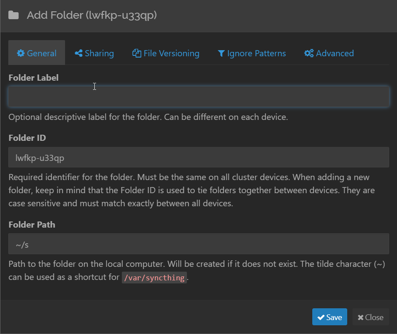
Task: Click the "Folder Label" heading text
Action: pyautogui.click(x=34, y=78)
